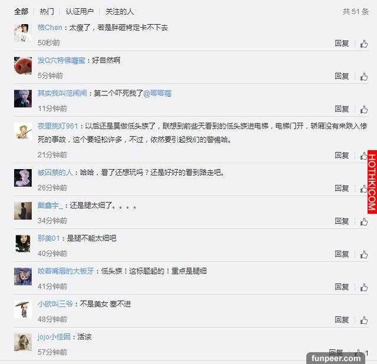
Task: Visit jojo小佳囡's username link
Action: pos(54,337)
